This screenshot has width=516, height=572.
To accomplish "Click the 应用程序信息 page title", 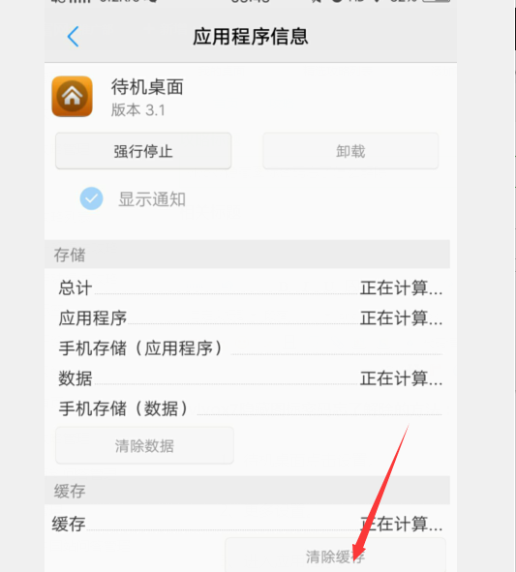I will pos(251,37).
